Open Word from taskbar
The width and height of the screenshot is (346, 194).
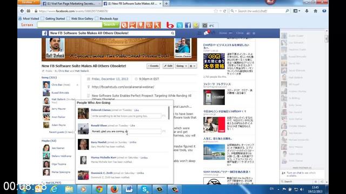click(x=129, y=189)
